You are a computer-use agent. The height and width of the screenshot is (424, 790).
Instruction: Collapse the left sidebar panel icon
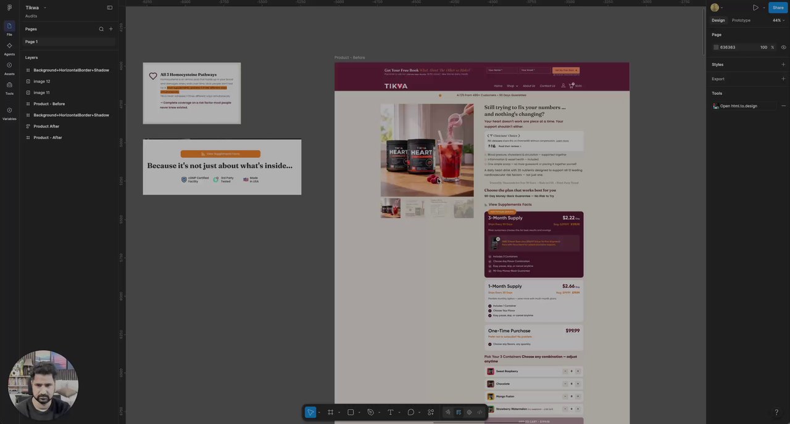point(110,7)
